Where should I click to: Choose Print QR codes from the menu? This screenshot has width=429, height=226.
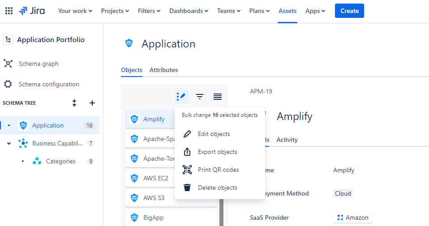coord(220,170)
